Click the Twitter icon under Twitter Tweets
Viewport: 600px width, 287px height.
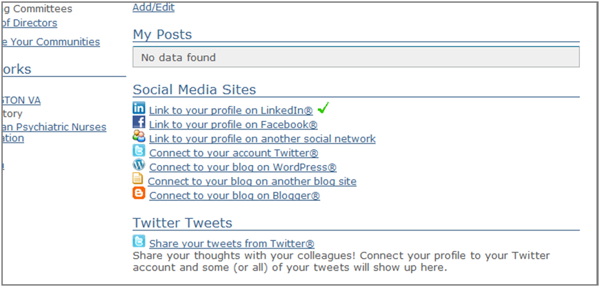click(x=139, y=242)
